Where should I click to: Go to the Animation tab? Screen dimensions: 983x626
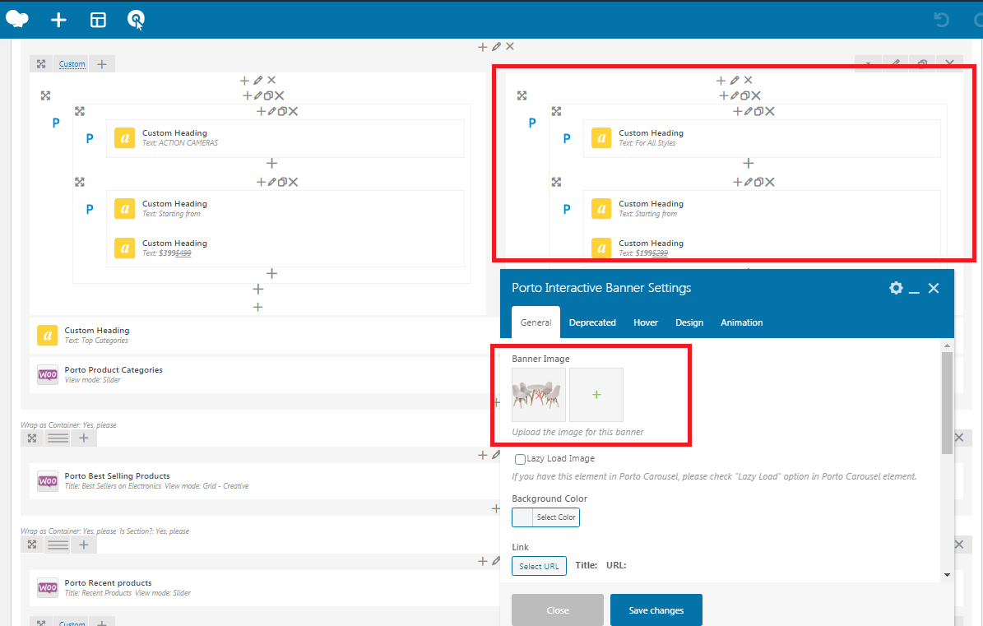(741, 322)
